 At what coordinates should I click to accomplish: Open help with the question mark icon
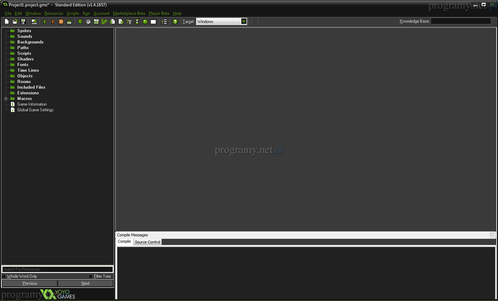click(175, 22)
